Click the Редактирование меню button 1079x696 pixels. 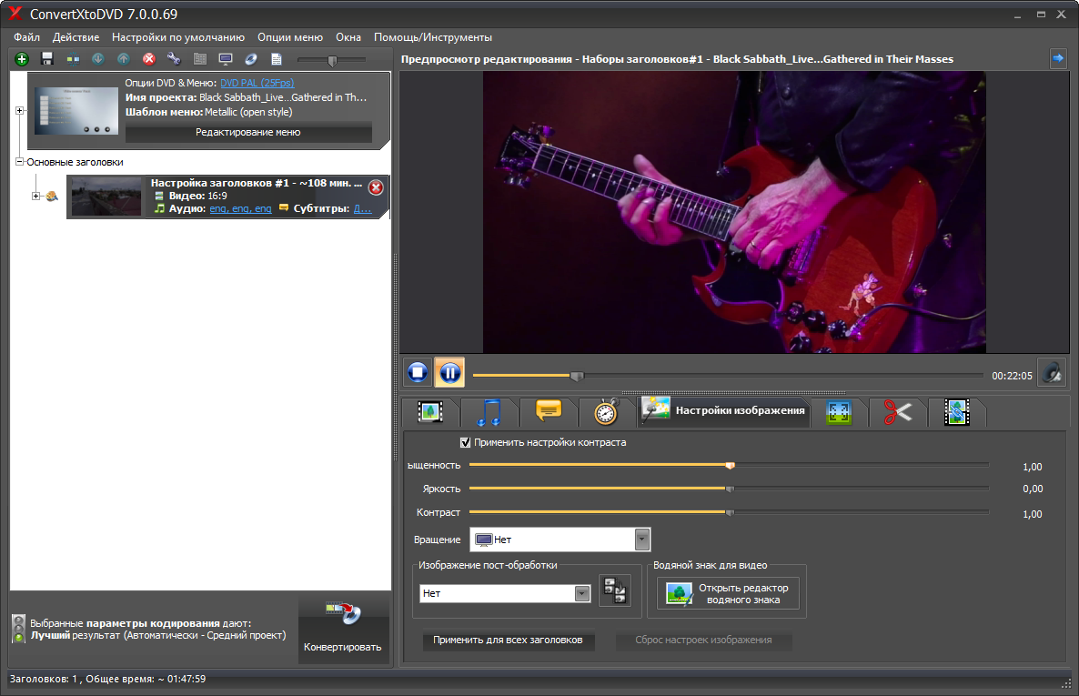click(x=248, y=132)
